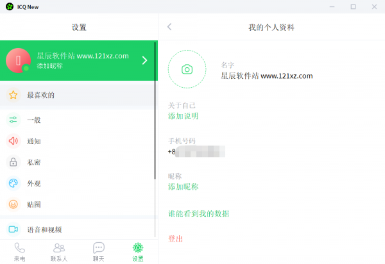Switch to the 联系人 contacts tab
Viewport: 385px width, 264px height.
point(59,252)
